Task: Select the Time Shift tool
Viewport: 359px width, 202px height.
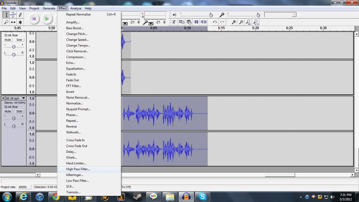Action: click(13, 22)
